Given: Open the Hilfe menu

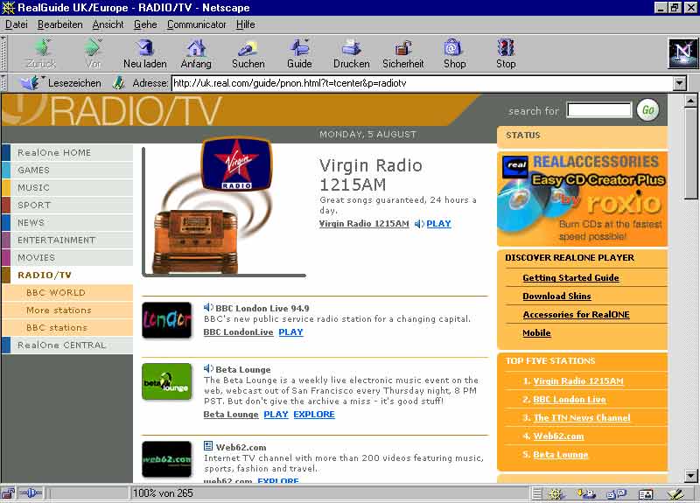Looking at the screenshot, I should [246, 24].
